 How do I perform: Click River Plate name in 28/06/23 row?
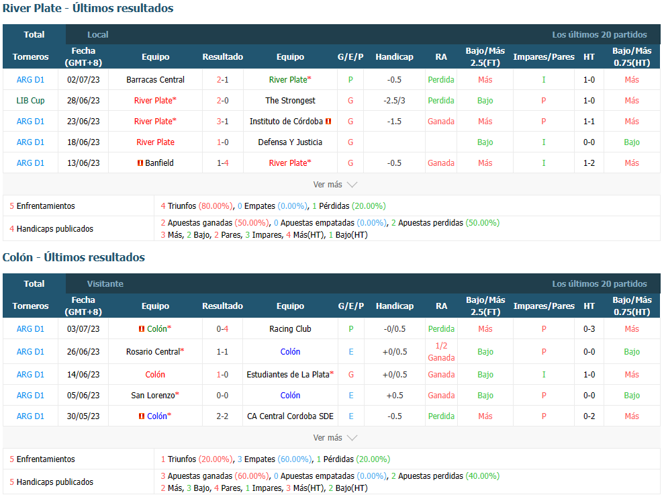coord(153,101)
